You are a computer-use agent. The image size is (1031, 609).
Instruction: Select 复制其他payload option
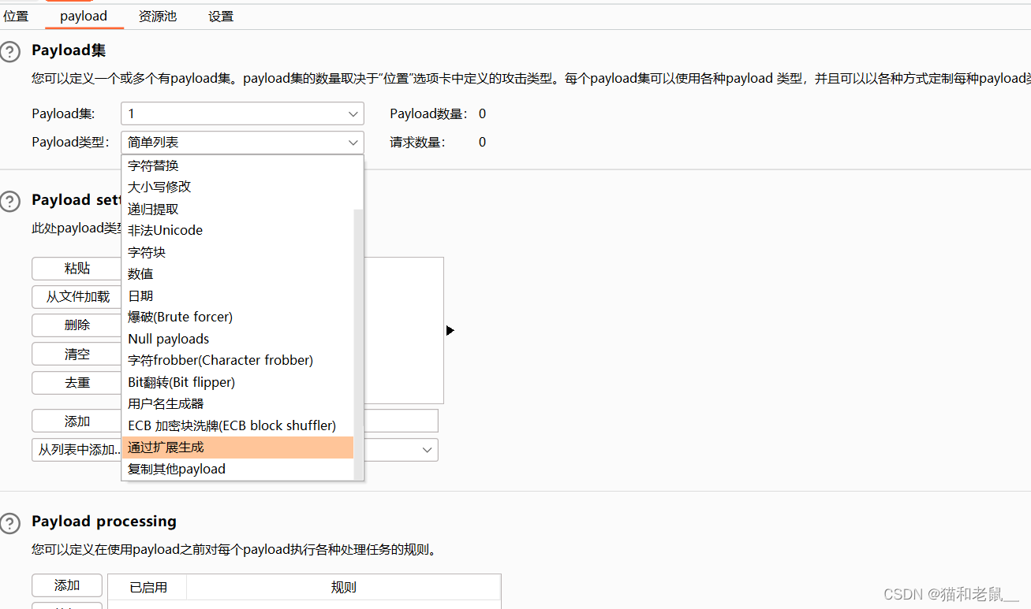coord(237,469)
